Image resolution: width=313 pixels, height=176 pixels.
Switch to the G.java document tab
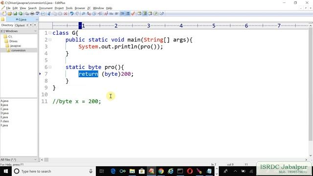[22, 20]
